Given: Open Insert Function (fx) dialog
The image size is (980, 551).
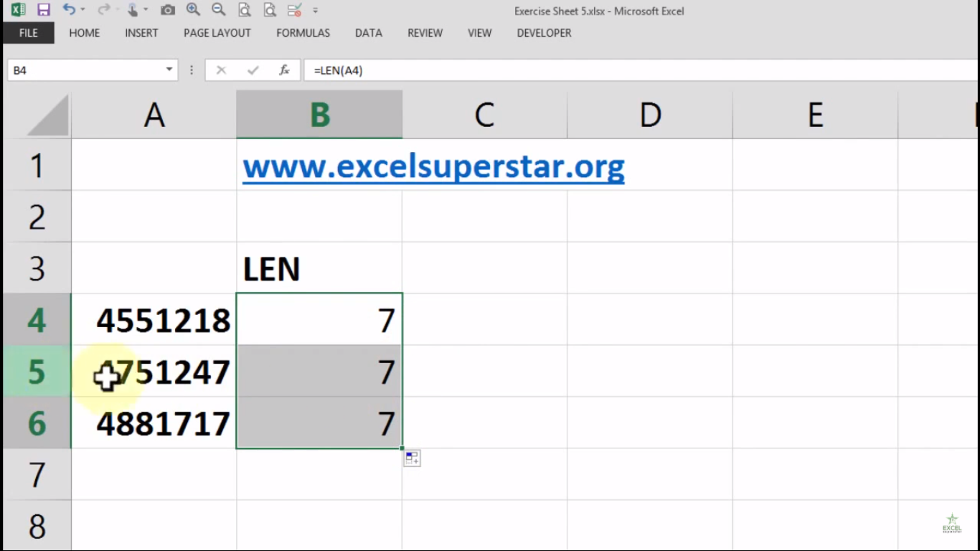Looking at the screenshot, I should coord(284,70).
